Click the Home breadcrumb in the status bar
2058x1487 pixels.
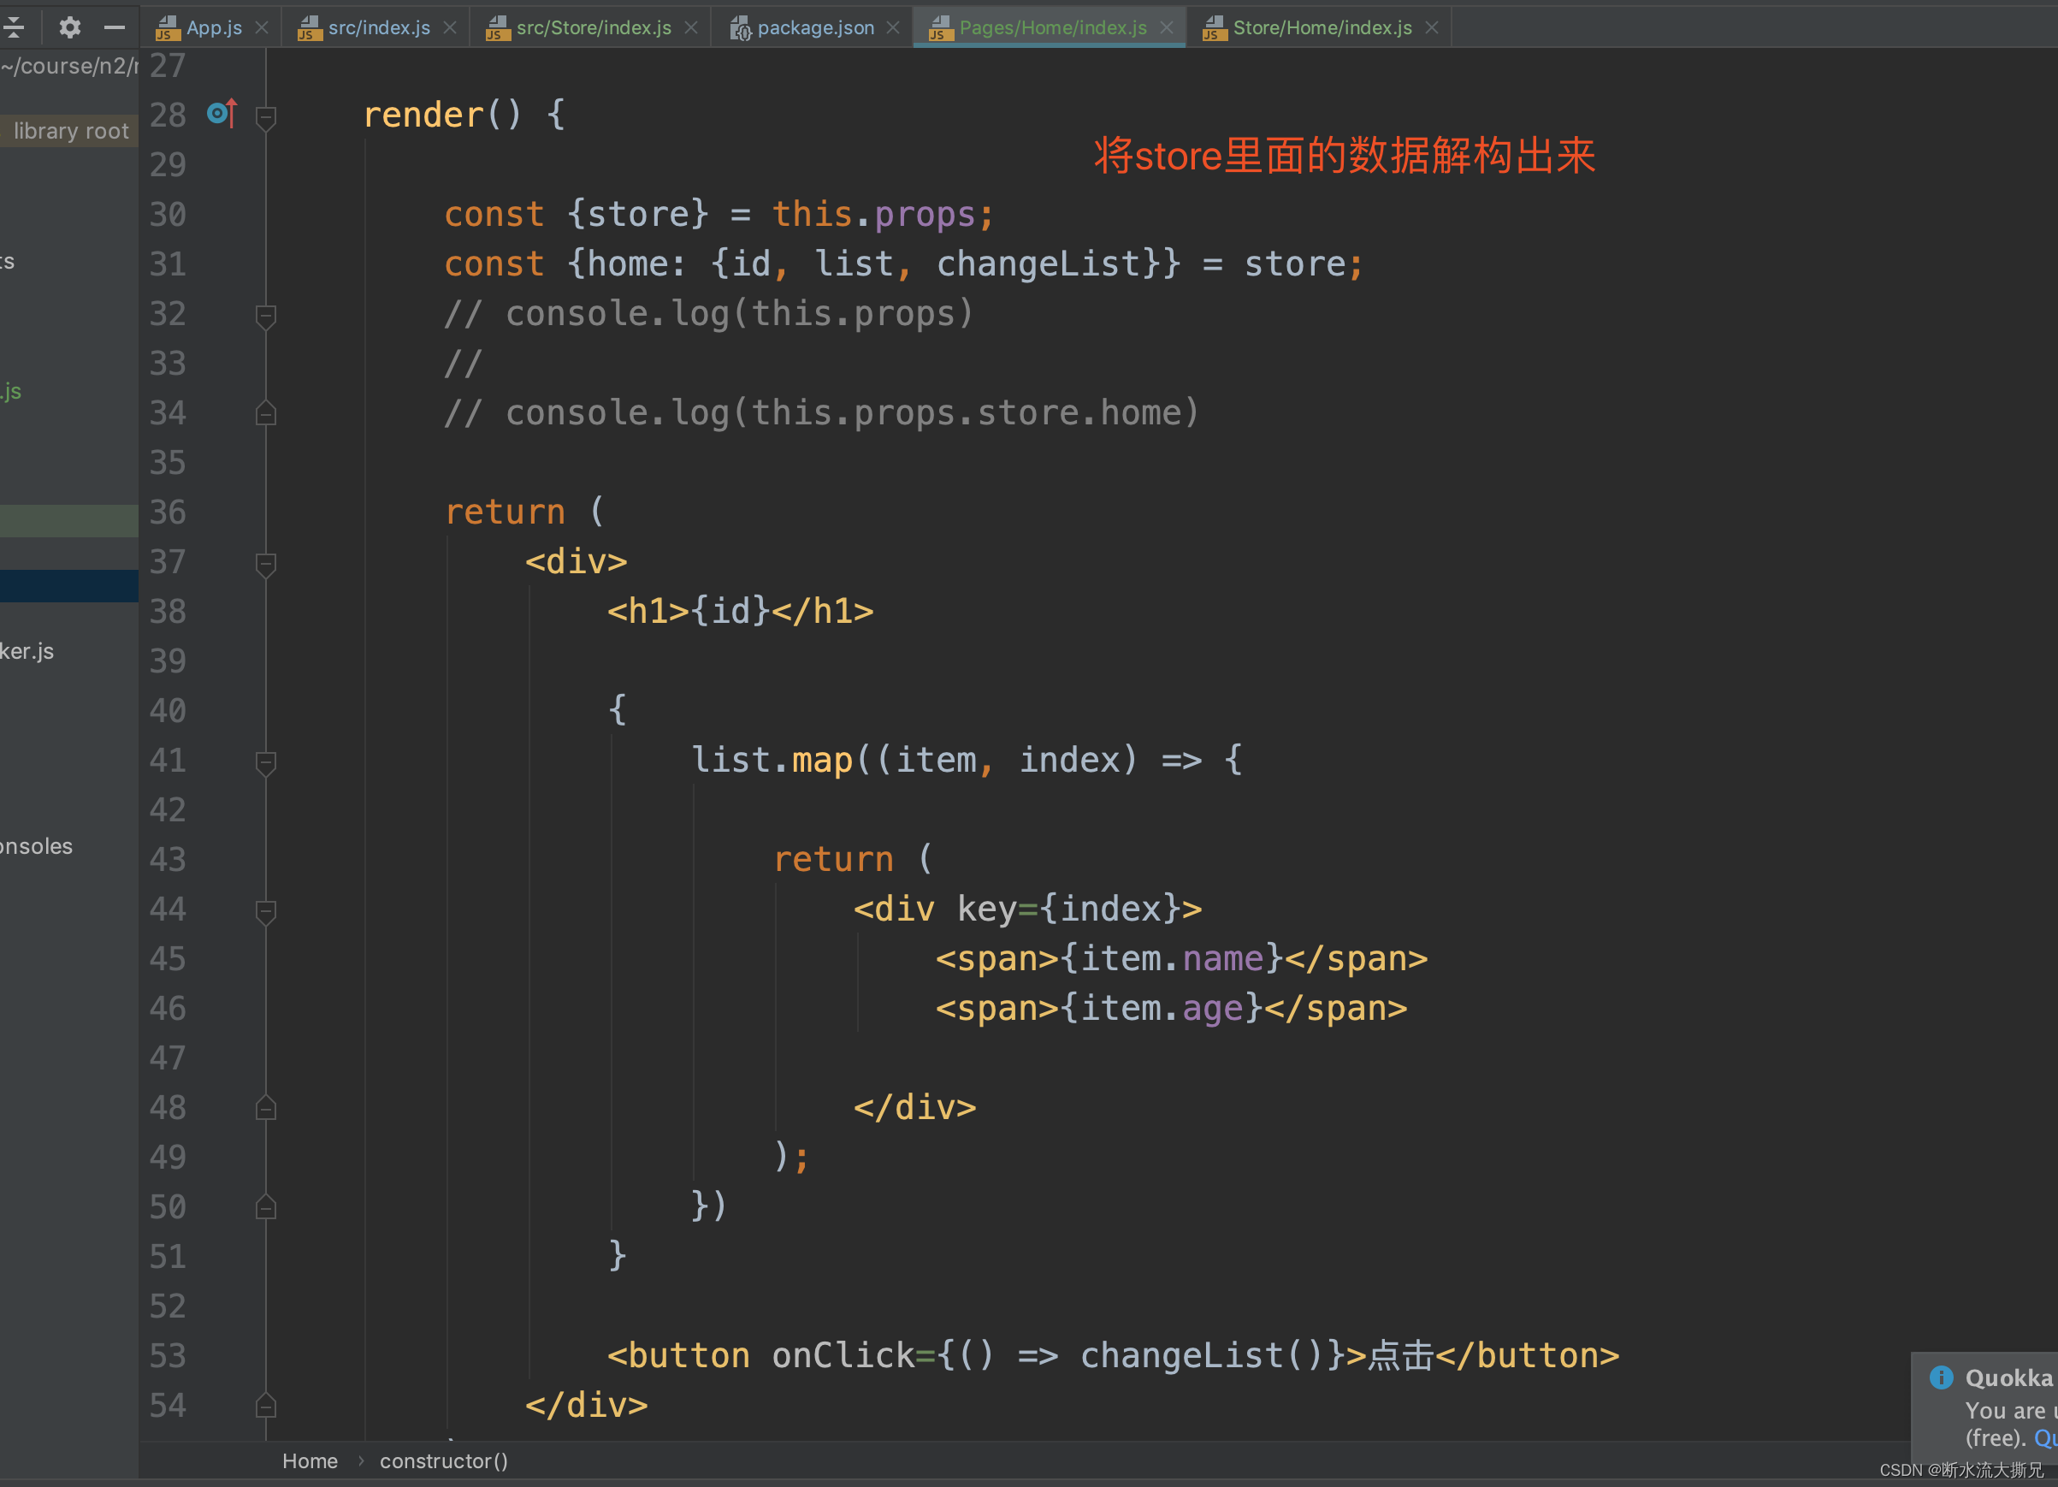[x=310, y=1460]
